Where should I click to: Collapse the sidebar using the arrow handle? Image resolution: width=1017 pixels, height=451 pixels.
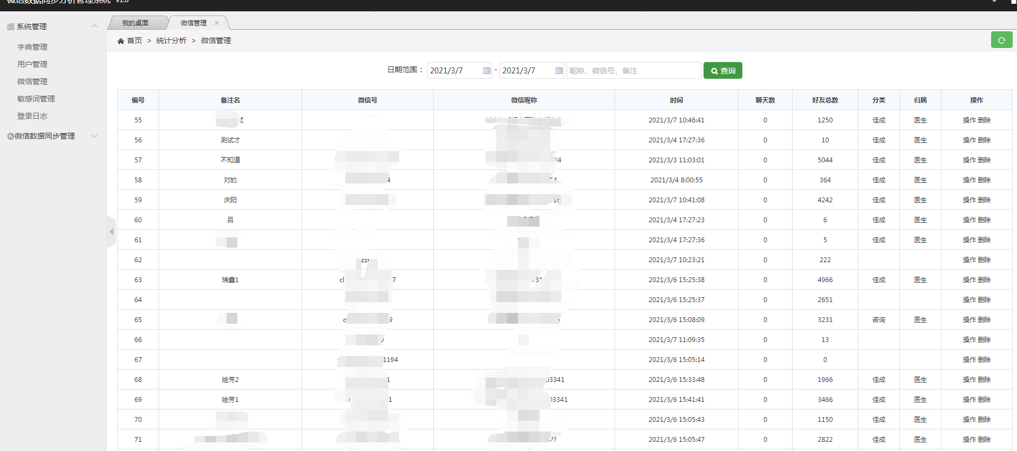click(x=112, y=231)
